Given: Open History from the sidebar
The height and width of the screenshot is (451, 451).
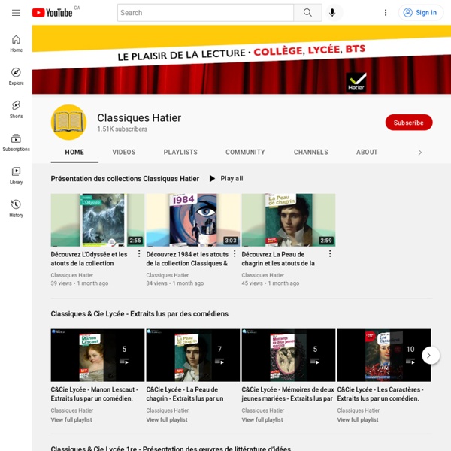Looking at the screenshot, I should coord(16,209).
